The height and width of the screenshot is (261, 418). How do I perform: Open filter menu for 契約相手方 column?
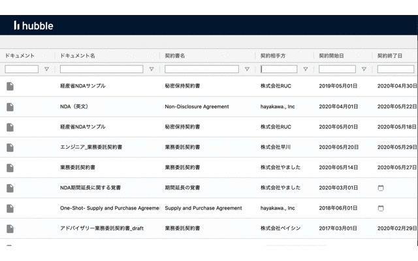tap(306, 69)
